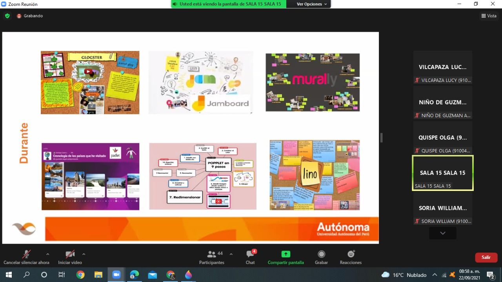The image size is (502, 282).
Task: Open the Reacciones menu
Action: point(351,257)
